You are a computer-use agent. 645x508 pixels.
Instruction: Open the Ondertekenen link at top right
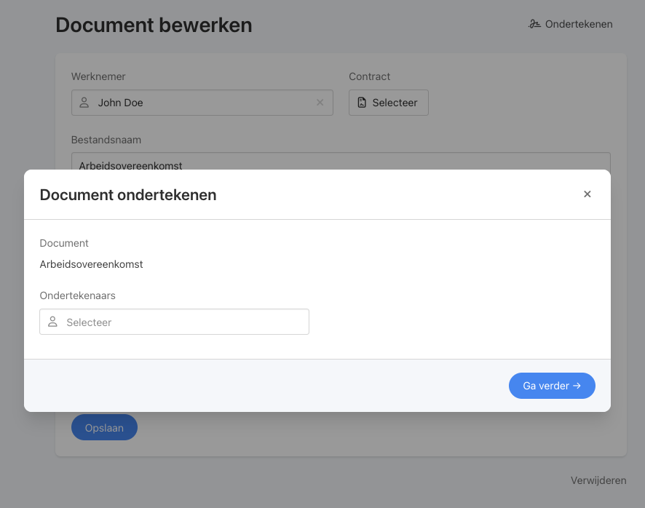(x=571, y=24)
